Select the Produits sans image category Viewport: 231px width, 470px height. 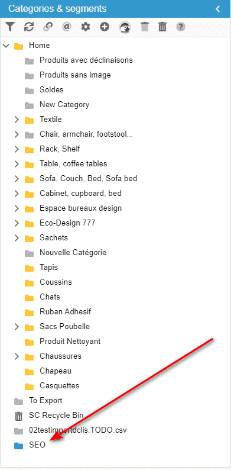coord(75,75)
